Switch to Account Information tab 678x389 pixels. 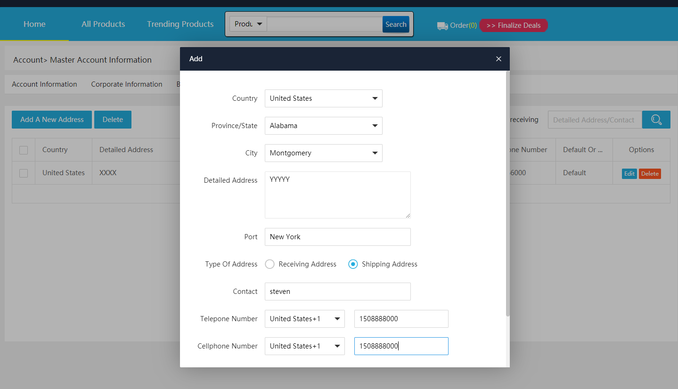click(x=44, y=84)
